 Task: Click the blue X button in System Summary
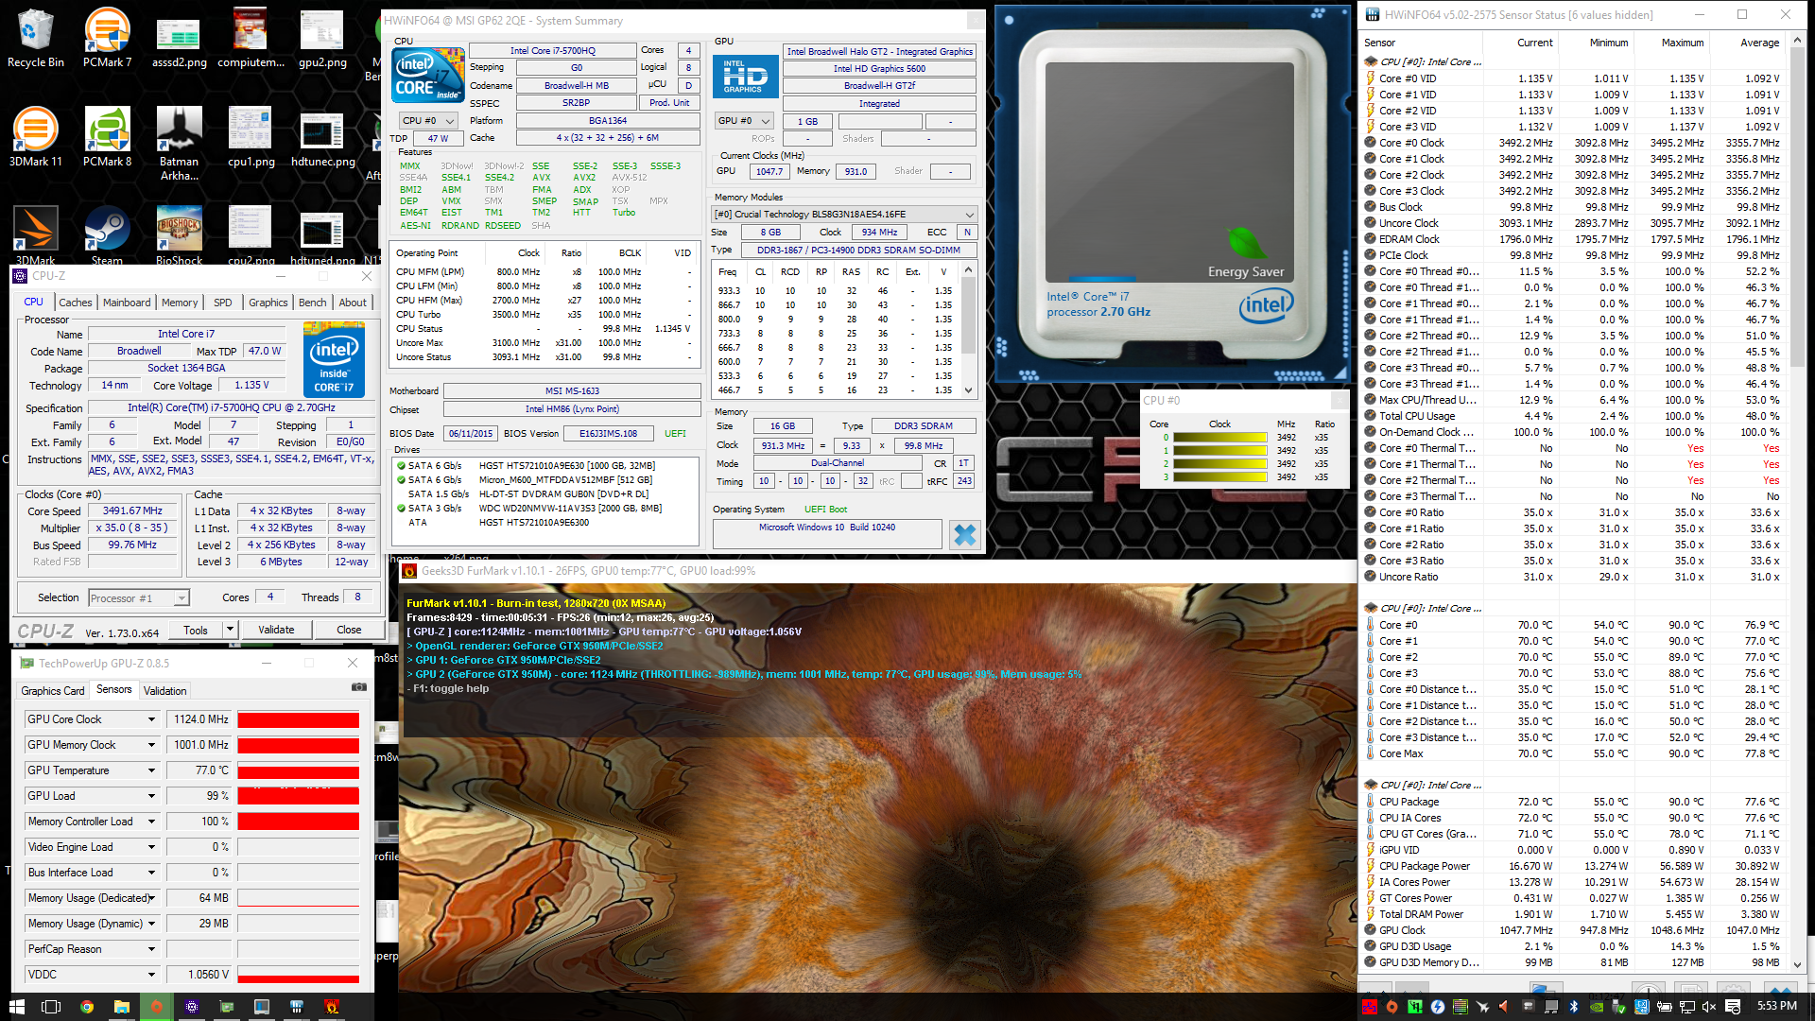point(964,535)
